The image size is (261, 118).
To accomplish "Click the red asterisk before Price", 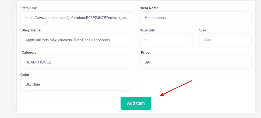I will coord(140,52).
